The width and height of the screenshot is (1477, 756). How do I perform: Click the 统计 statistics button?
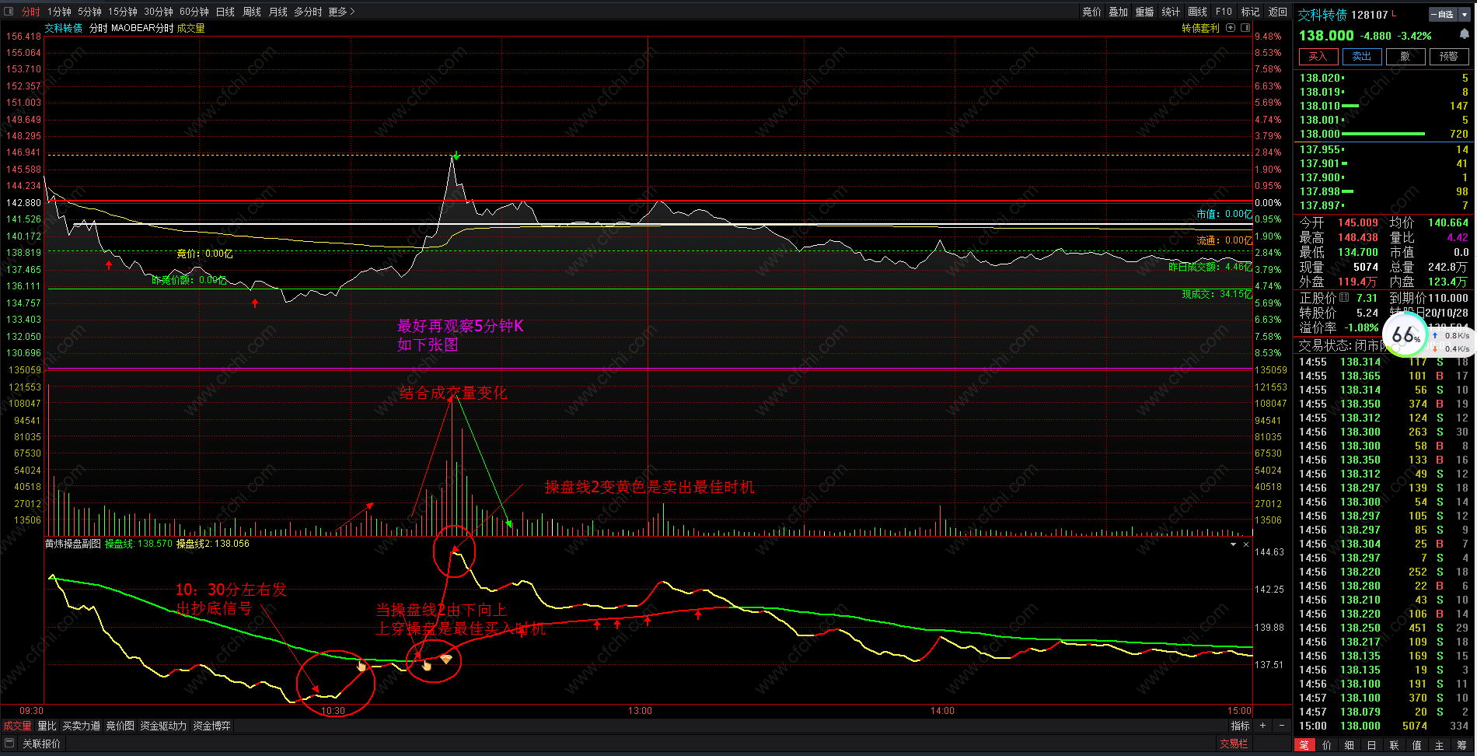[x=1171, y=12]
